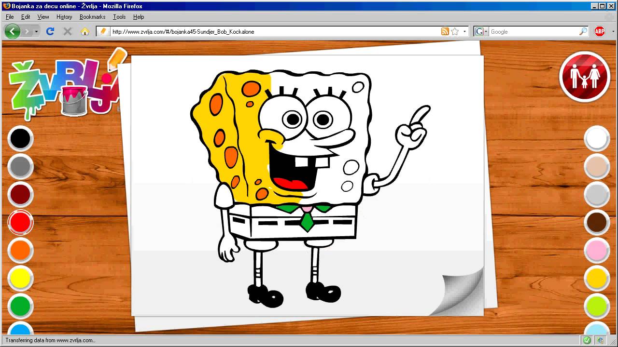Open the Bookmarks menu
Viewport: 618px width, 347px height.
click(92, 17)
